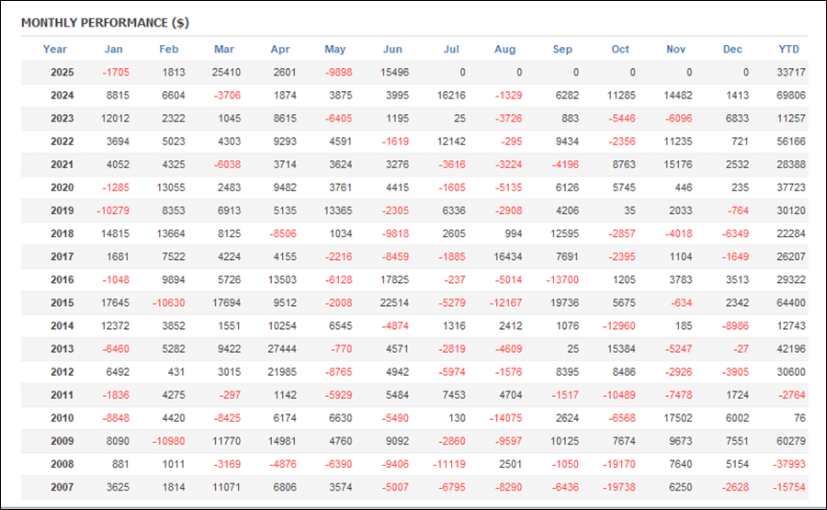Click the 2016 September value -13700
827x510 pixels.
(x=562, y=279)
